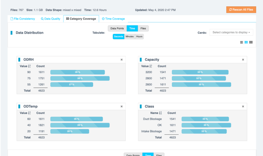Click the Rescan All Files button

click(x=241, y=10)
